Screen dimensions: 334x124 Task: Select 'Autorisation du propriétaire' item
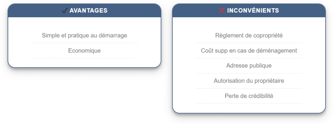click(x=249, y=81)
